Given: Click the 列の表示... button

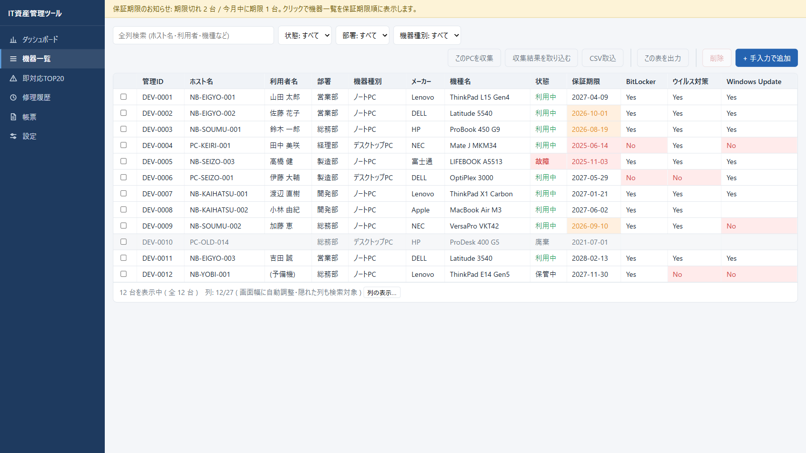Looking at the screenshot, I should (x=382, y=292).
